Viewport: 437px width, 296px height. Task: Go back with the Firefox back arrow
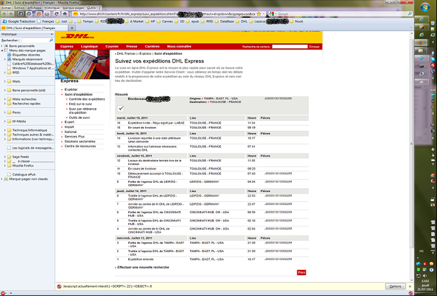point(5,13)
